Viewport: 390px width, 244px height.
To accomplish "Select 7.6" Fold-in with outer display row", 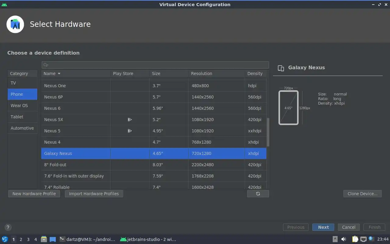I will 154,176.
